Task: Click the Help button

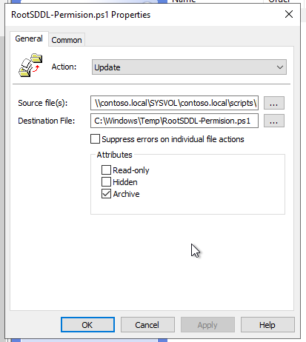Action: [x=267, y=325]
